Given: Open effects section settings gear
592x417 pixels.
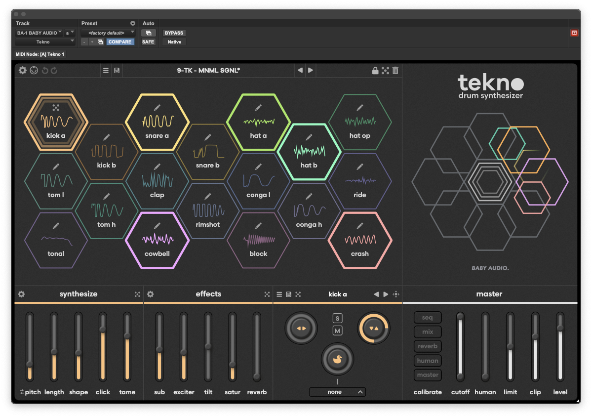Looking at the screenshot, I should coord(150,294).
